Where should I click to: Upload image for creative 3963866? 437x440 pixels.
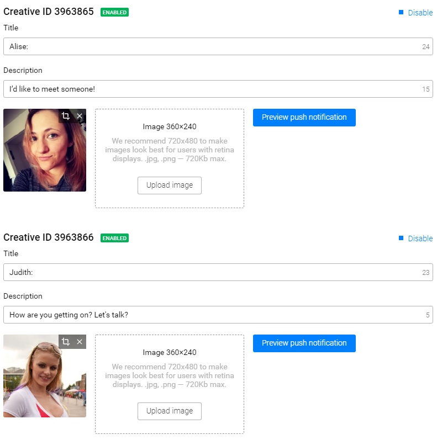[170, 411]
